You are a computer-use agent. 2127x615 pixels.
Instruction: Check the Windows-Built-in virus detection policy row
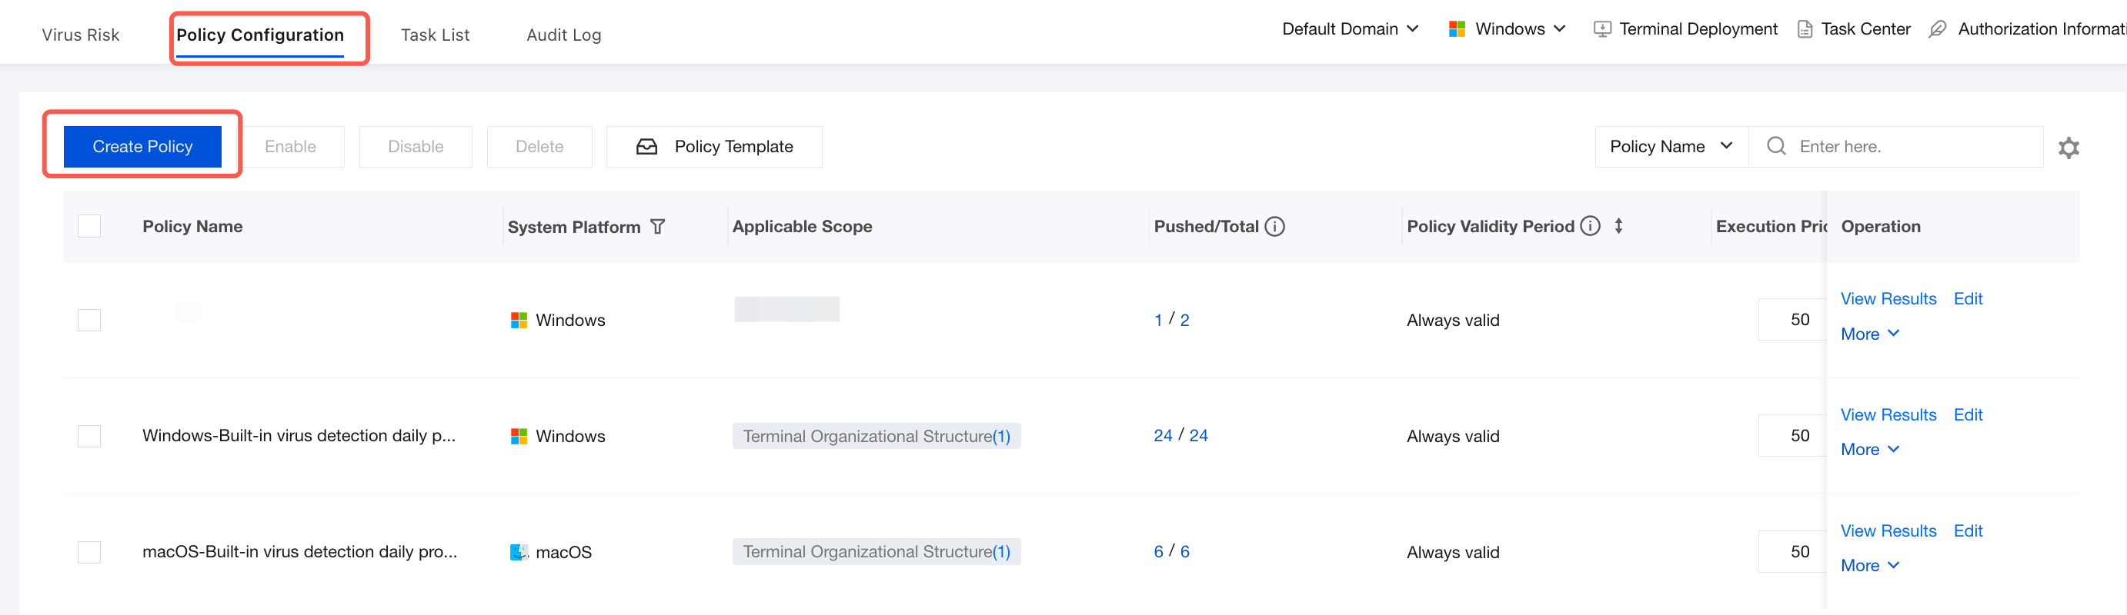[89, 436]
